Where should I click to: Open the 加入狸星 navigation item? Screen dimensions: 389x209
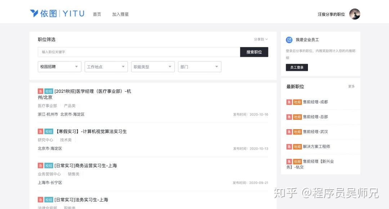pos(120,14)
